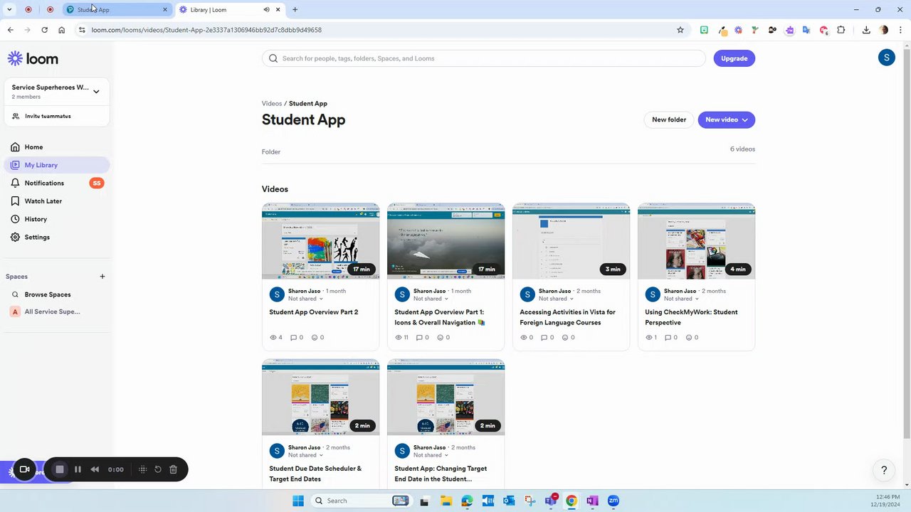
Task: Reload the page
Action: 44,30
